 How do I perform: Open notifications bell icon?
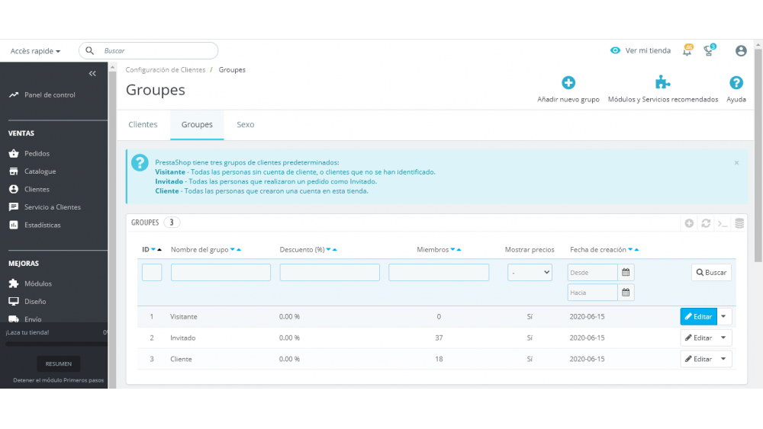click(x=687, y=50)
